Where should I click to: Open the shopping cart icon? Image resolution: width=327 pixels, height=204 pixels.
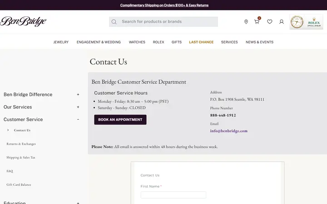point(257,22)
